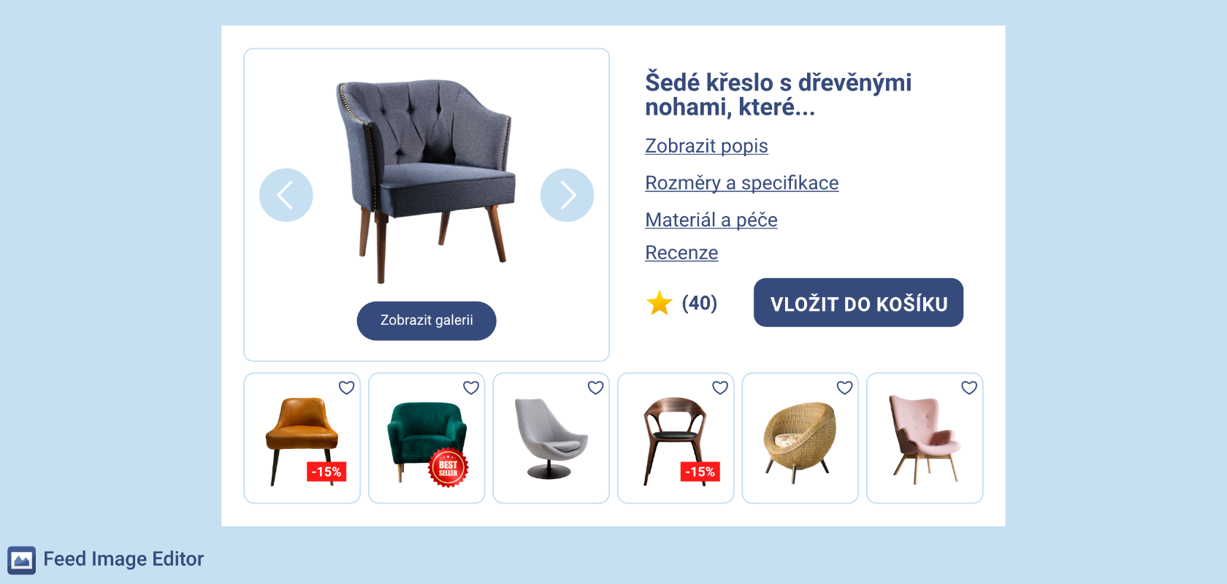Image resolution: width=1227 pixels, height=584 pixels.
Task: Select the pink armchair thumbnail
Action: click(x=925, y=438)
